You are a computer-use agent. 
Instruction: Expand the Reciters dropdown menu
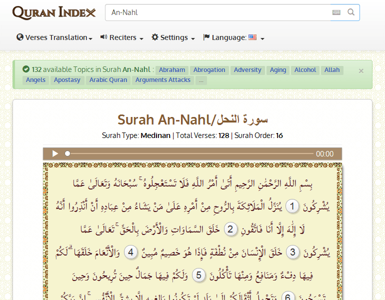121,37
